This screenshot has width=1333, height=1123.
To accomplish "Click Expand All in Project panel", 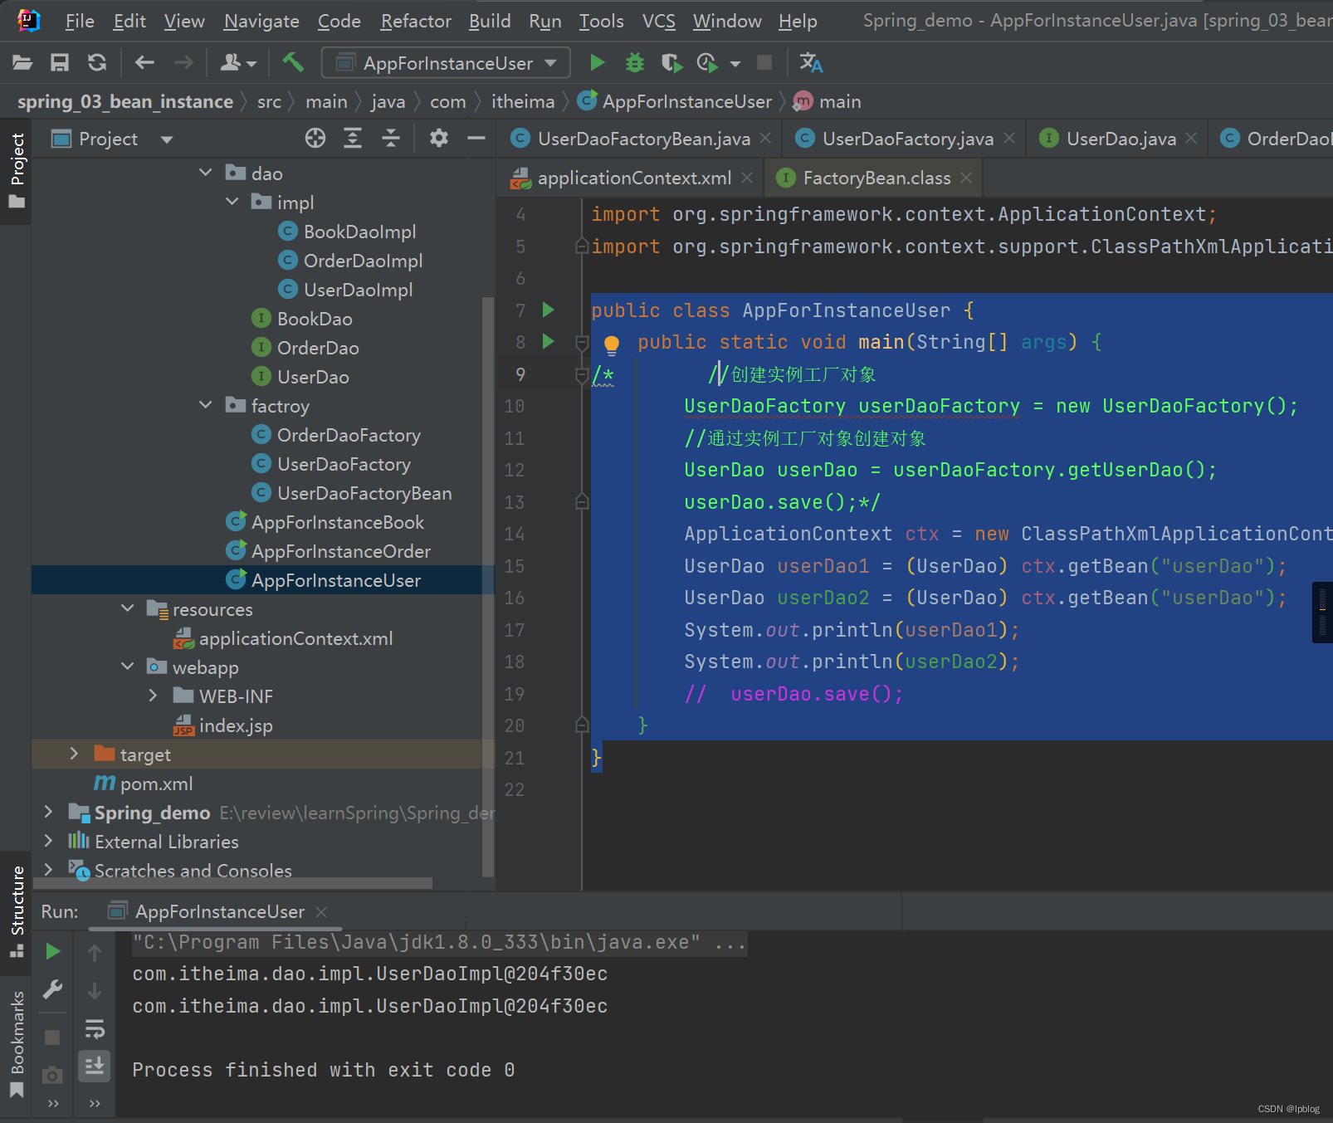I will click(x=353, y=139).
